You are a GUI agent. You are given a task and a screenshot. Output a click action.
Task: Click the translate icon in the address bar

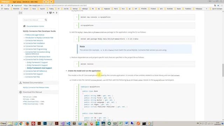(x=215, y=6)
